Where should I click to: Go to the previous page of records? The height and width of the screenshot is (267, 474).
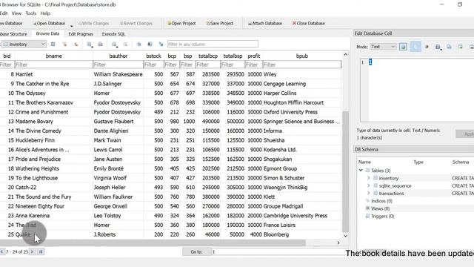[1, 251]
